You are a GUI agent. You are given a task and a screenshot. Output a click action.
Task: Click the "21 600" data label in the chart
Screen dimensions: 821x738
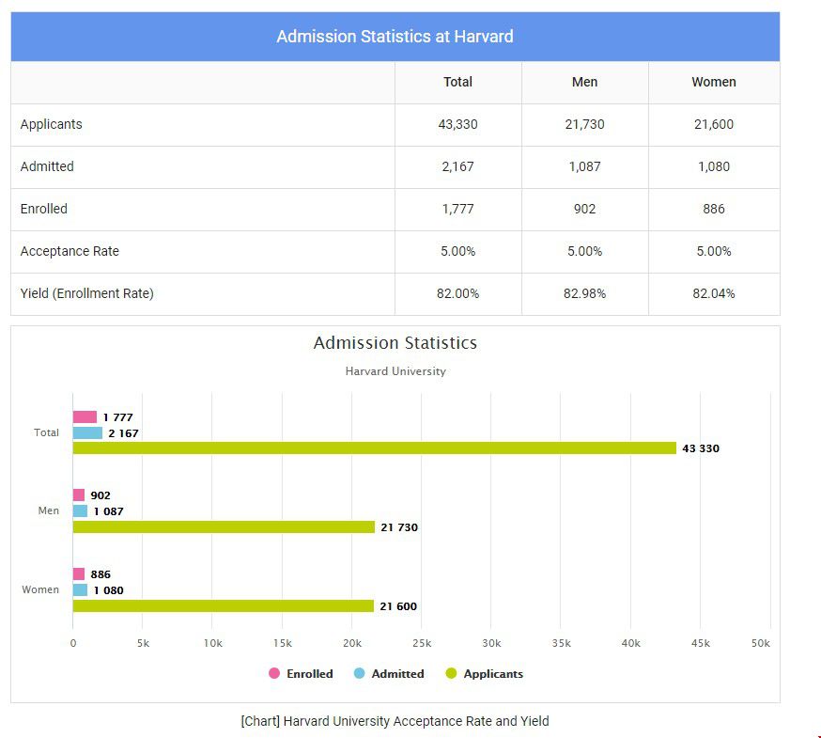pyautogui.click(x=398, y=606)
